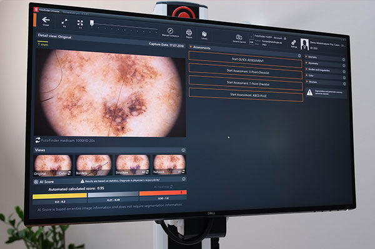Start the 7-Point Checklist assessment
Image resolution: width=375 pixels, height=249 pixels.
(x=246, y=83)
